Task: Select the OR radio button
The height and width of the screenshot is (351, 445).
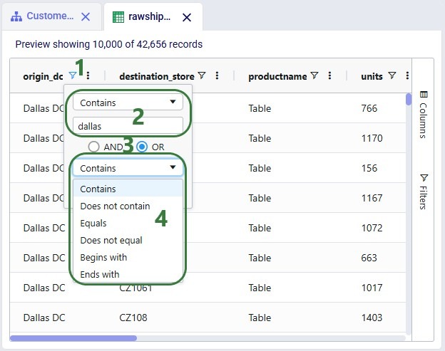Action: coord(142,147)
